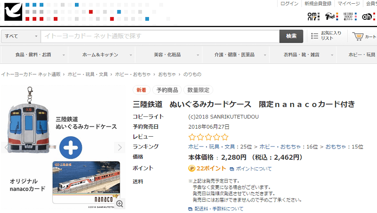377x213 pixels.
Task: Click the favorites list icon
Action: click(314, 36)
